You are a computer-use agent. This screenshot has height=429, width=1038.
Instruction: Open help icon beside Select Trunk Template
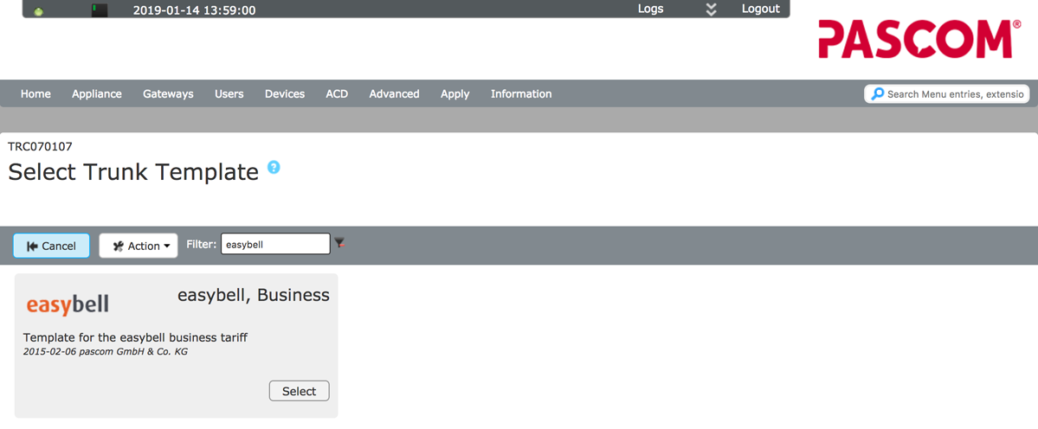point(274,167)
